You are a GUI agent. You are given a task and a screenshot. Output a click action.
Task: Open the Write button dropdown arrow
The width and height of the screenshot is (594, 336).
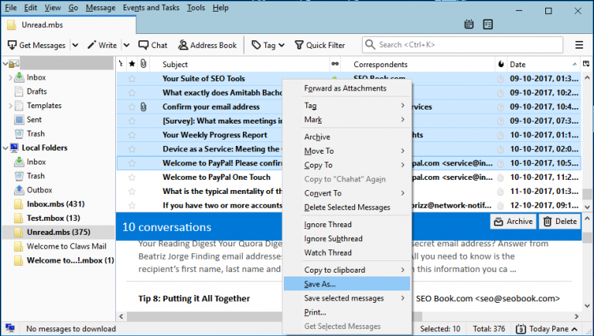click(x=124, y=46)
